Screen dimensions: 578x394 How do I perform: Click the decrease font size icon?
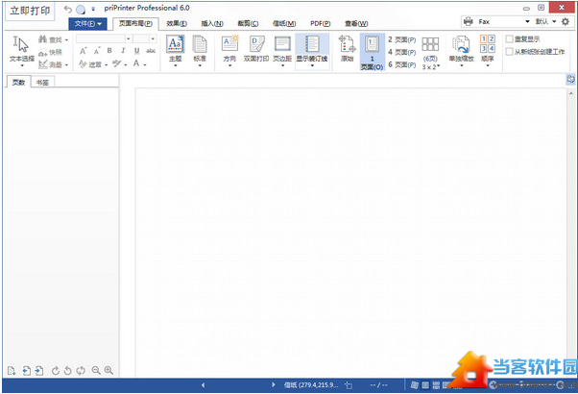[97, 51]
